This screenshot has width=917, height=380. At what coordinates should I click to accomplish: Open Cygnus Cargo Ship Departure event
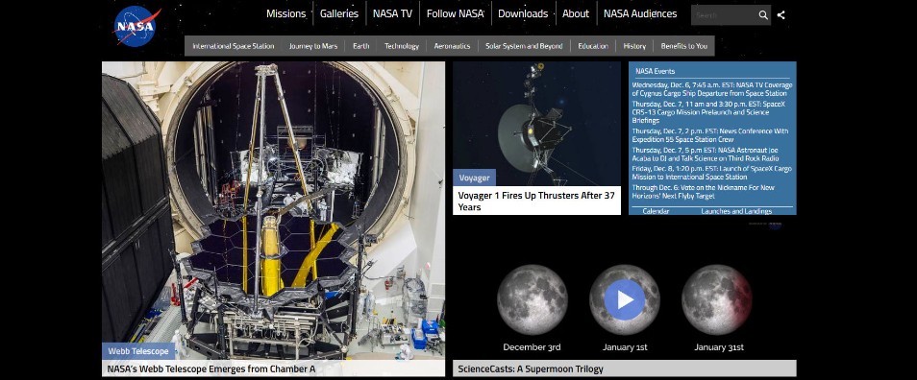click(x=711, y=89)
